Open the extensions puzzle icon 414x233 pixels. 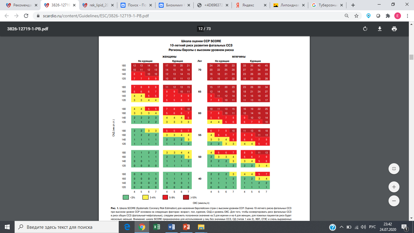(388, 16)
